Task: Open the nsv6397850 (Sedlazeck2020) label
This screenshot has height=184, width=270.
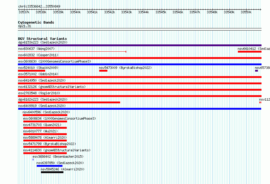Action: coord(60,163)
